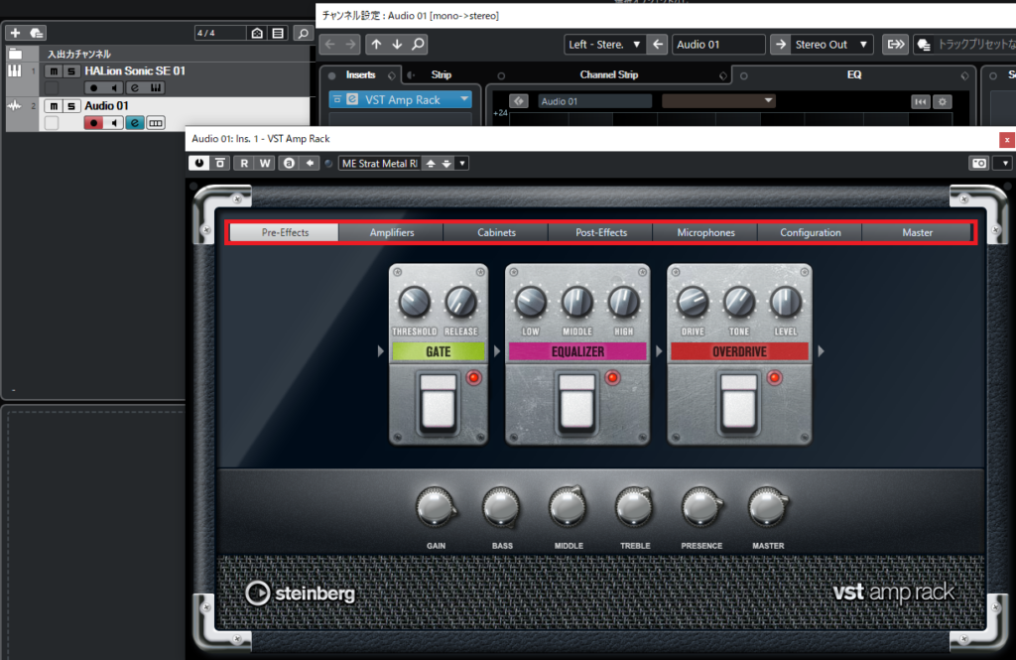
Task: Toggle plugin bypass button next to power
Action: click(220, 164)
